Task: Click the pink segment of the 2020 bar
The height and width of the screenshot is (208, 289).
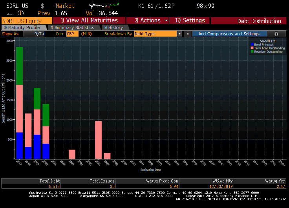Action: [x=46, y=135]
